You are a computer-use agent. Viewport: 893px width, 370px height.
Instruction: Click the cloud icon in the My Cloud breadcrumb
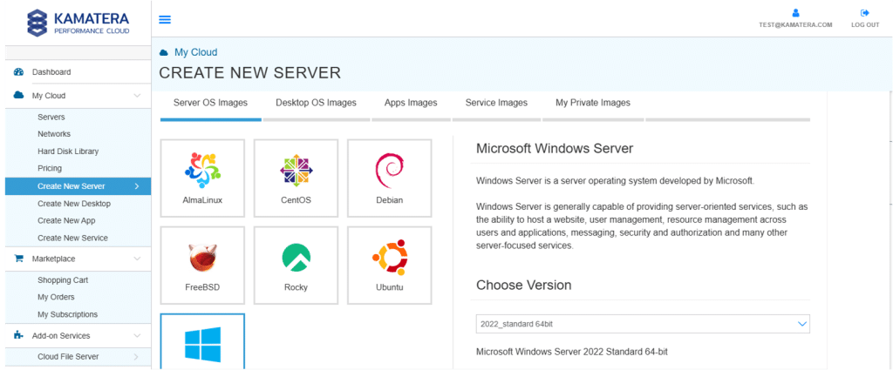[x=164, y=53]
